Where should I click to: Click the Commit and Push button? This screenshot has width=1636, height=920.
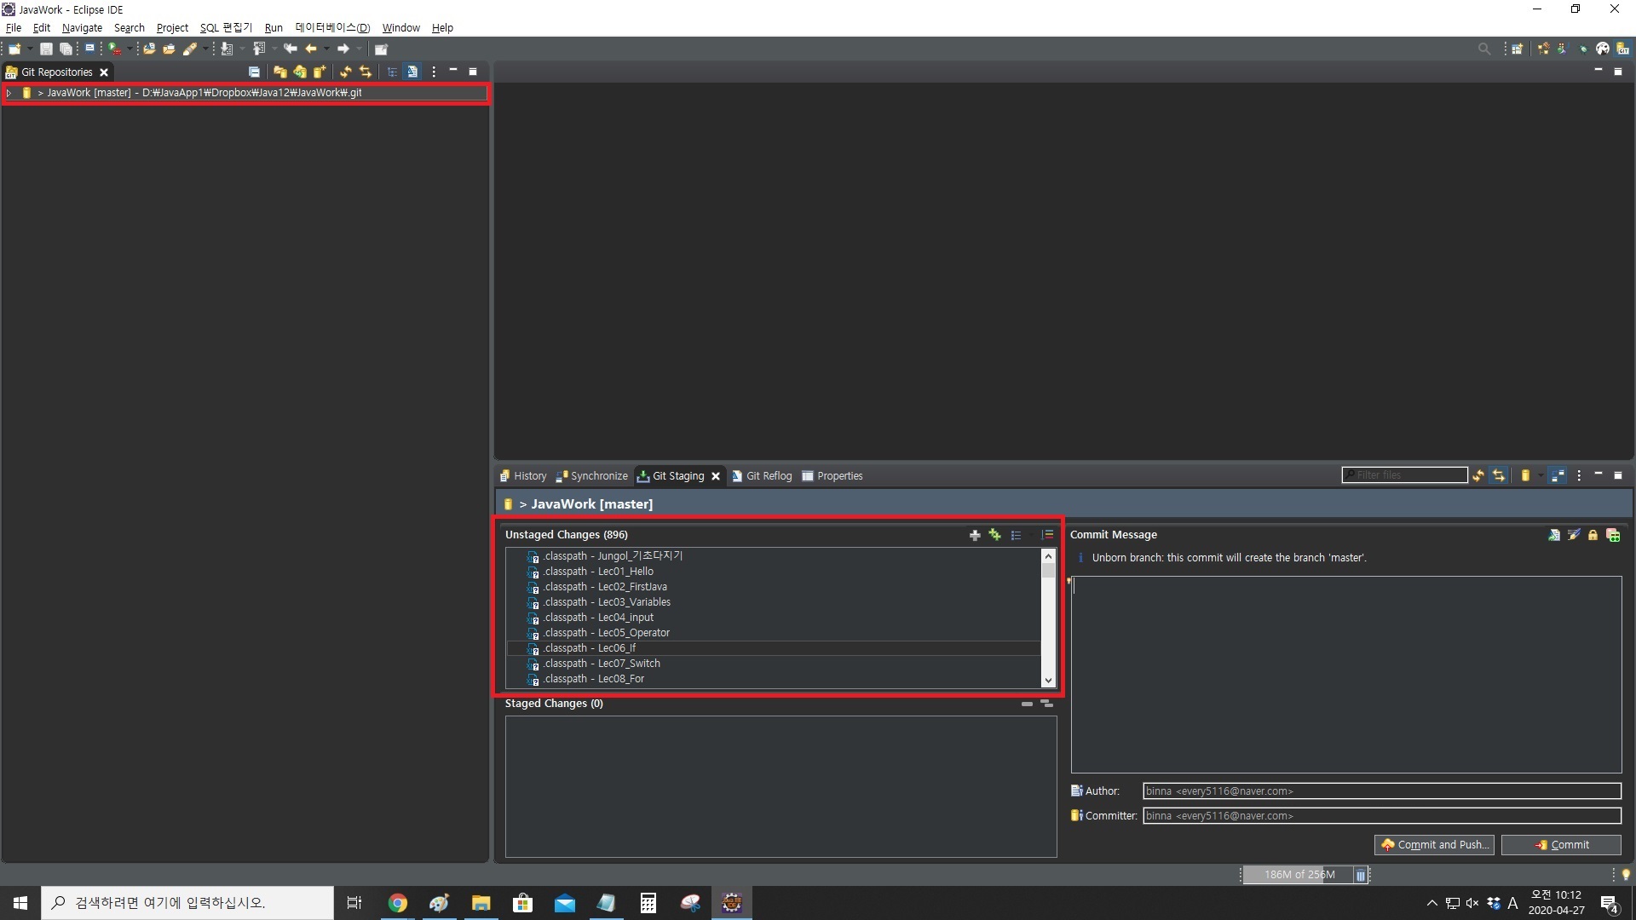(1434, 844)
